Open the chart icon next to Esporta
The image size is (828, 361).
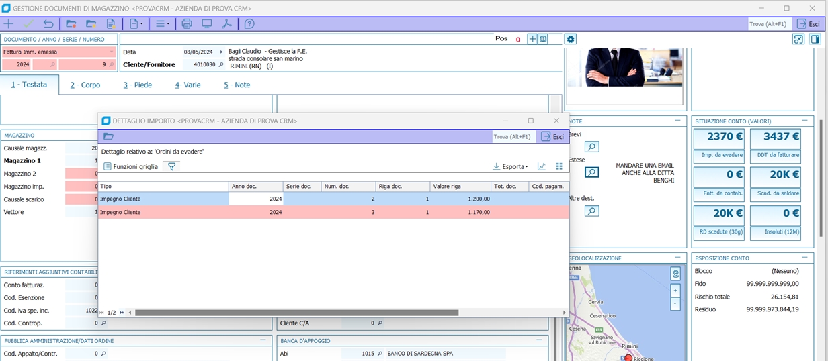542,166
